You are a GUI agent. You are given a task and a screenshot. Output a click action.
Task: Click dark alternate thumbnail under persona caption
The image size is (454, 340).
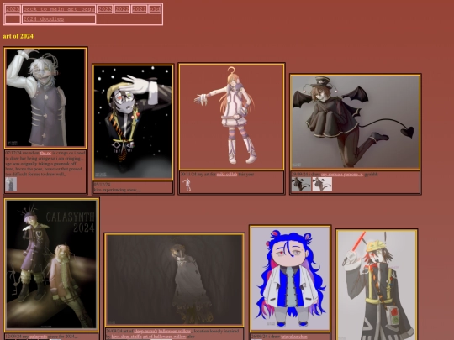(x=301, y=185)
